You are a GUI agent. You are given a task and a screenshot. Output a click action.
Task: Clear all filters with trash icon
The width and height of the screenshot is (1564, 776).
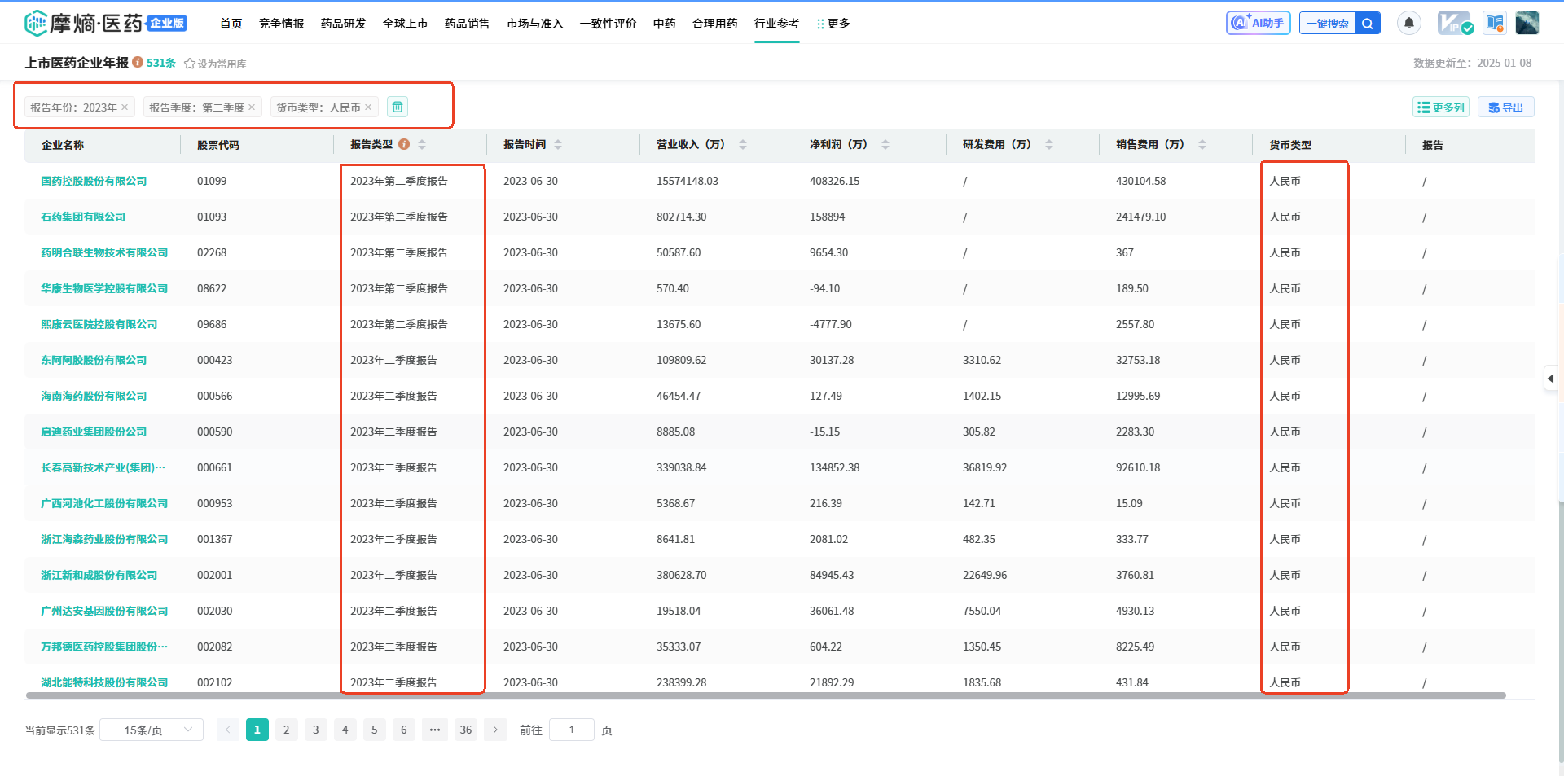click(x=397, y=107)
